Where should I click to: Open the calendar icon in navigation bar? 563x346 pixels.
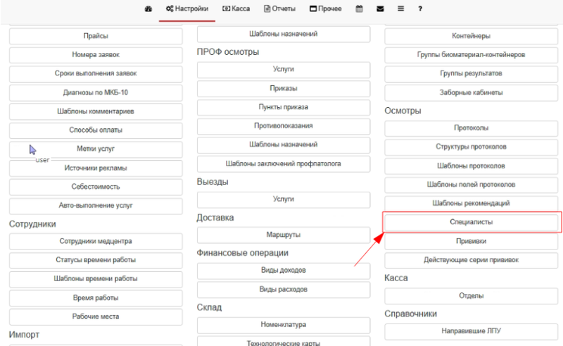click(x=359, y=9)
